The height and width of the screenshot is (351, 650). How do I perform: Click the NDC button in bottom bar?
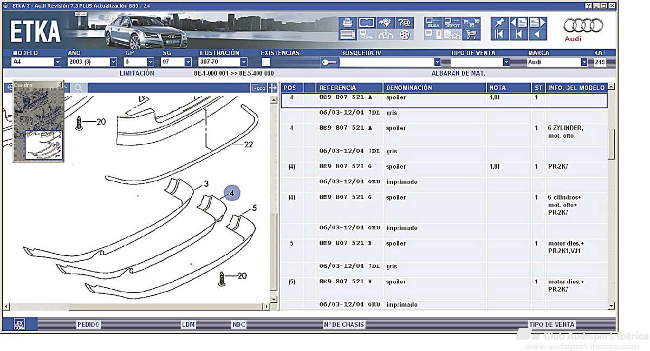pyautogui.click(x=239, y=324)
